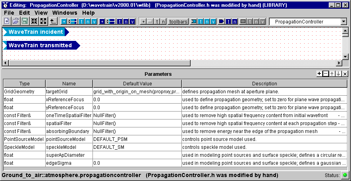This screenshot has width=351, height=181.
Task: Click the canvas horizontal scrollbar thumb
Action: click(99, 63)
